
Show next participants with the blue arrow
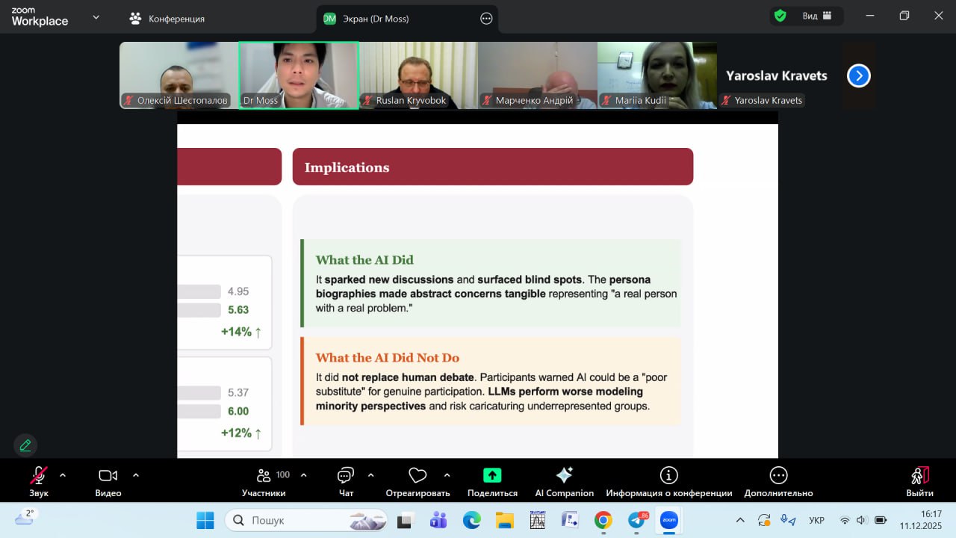point(859,75)
